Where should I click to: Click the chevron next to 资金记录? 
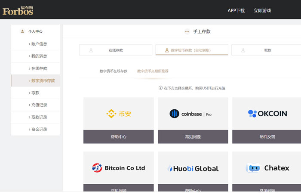point(29,130)
